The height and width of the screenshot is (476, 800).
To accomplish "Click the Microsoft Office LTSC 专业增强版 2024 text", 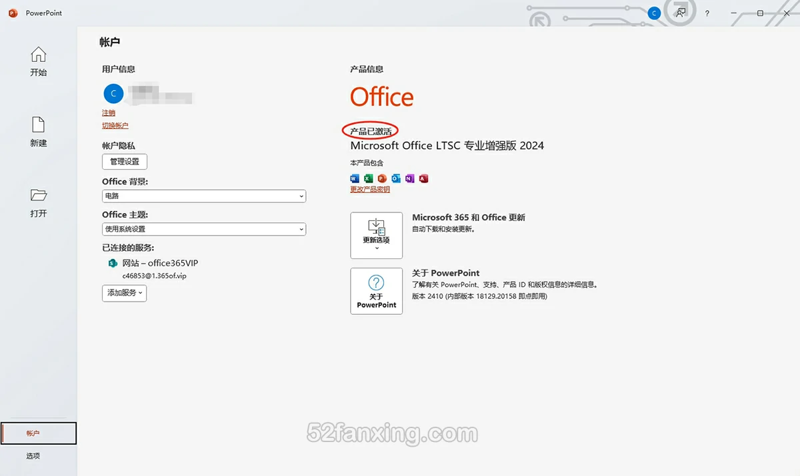I will click(x=447, y=145).
